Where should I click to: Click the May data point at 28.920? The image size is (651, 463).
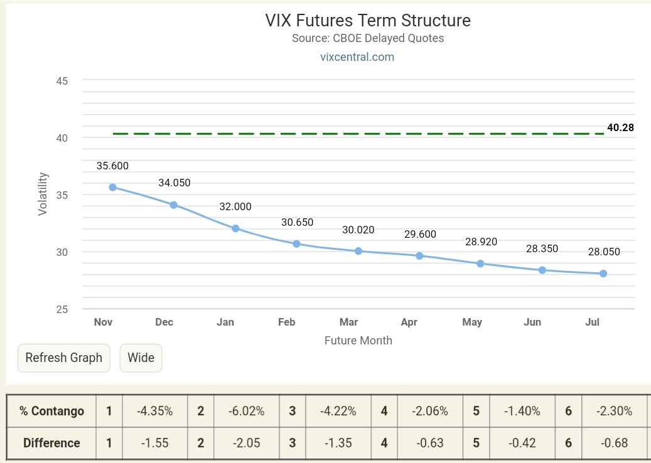pyautogui.click(x=480, y=263)
